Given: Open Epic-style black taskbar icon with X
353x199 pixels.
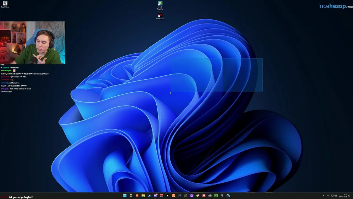Looking at the screenshot, I should (x=167, y=196).
